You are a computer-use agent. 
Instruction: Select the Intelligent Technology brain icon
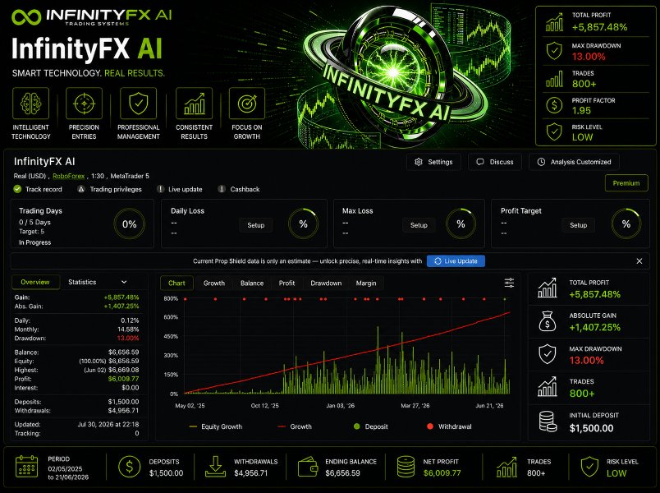tap(30, 104)
